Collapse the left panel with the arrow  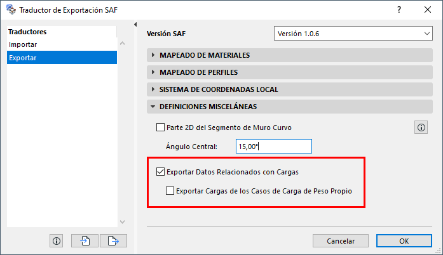pos(135,25)
